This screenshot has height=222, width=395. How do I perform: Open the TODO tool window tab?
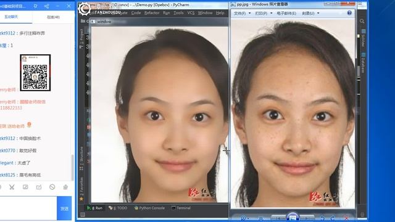[118, 208]
